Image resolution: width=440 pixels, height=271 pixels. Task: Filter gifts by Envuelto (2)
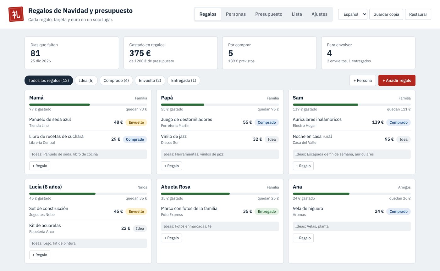pos(150,80)
